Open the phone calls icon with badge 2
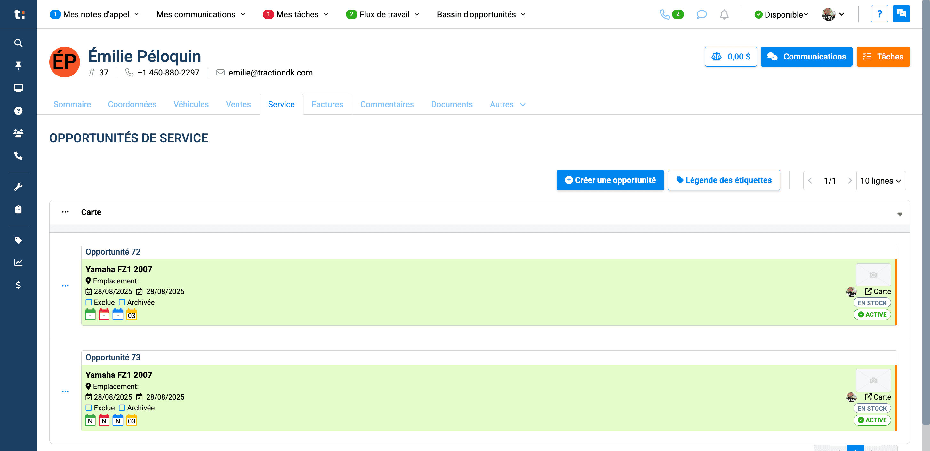 [x=671, y=14]
